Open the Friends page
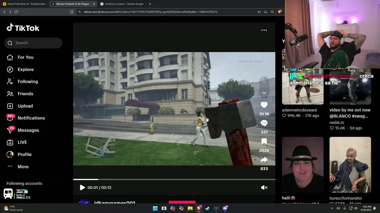This screenshot has width=380, height=213. point(20,94)
